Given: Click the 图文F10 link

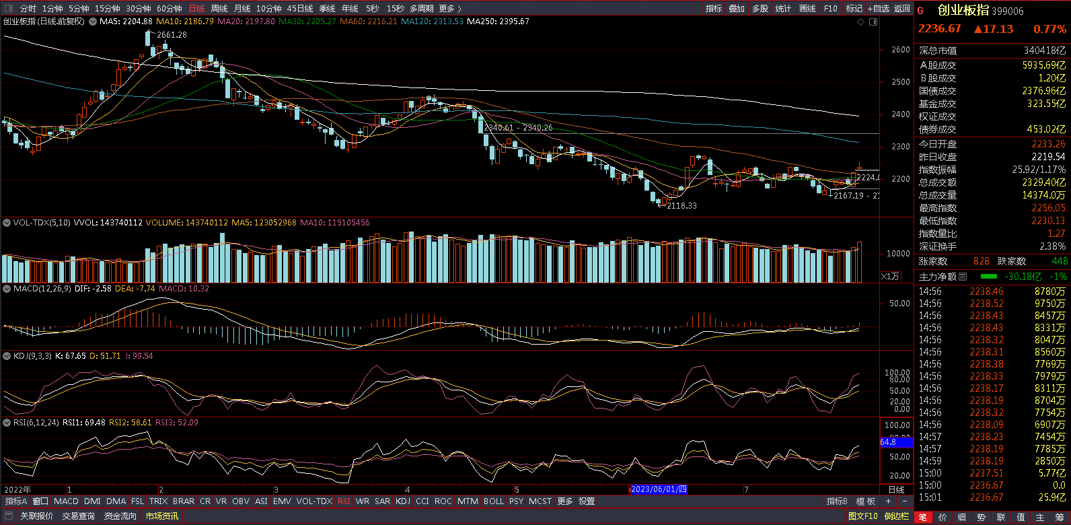Looking at the screenshot, I should [863, 516].
